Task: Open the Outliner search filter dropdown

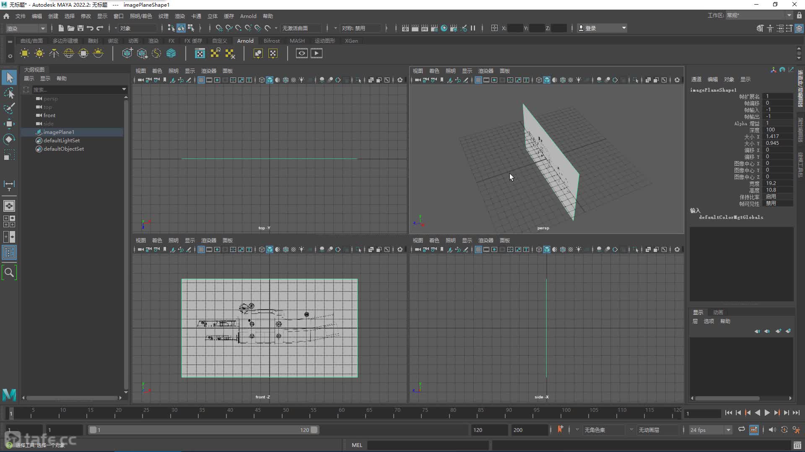Action: [124, 89]
